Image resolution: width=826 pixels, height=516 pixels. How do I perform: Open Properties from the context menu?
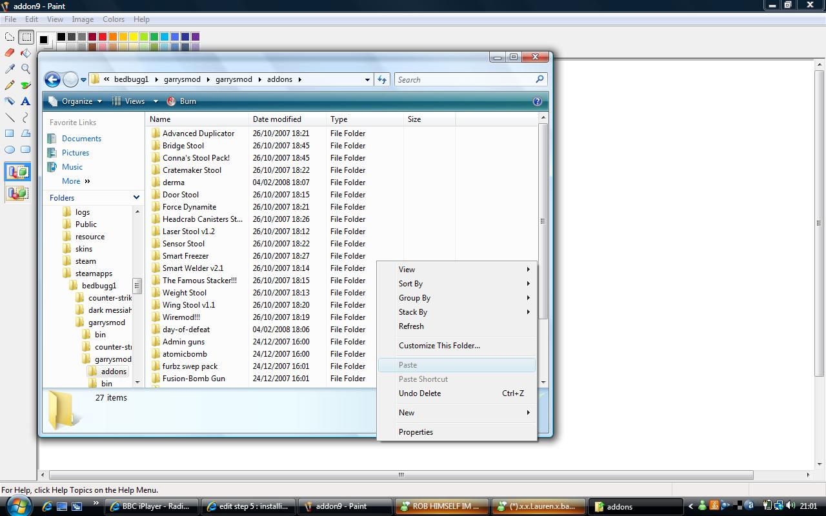457,432
